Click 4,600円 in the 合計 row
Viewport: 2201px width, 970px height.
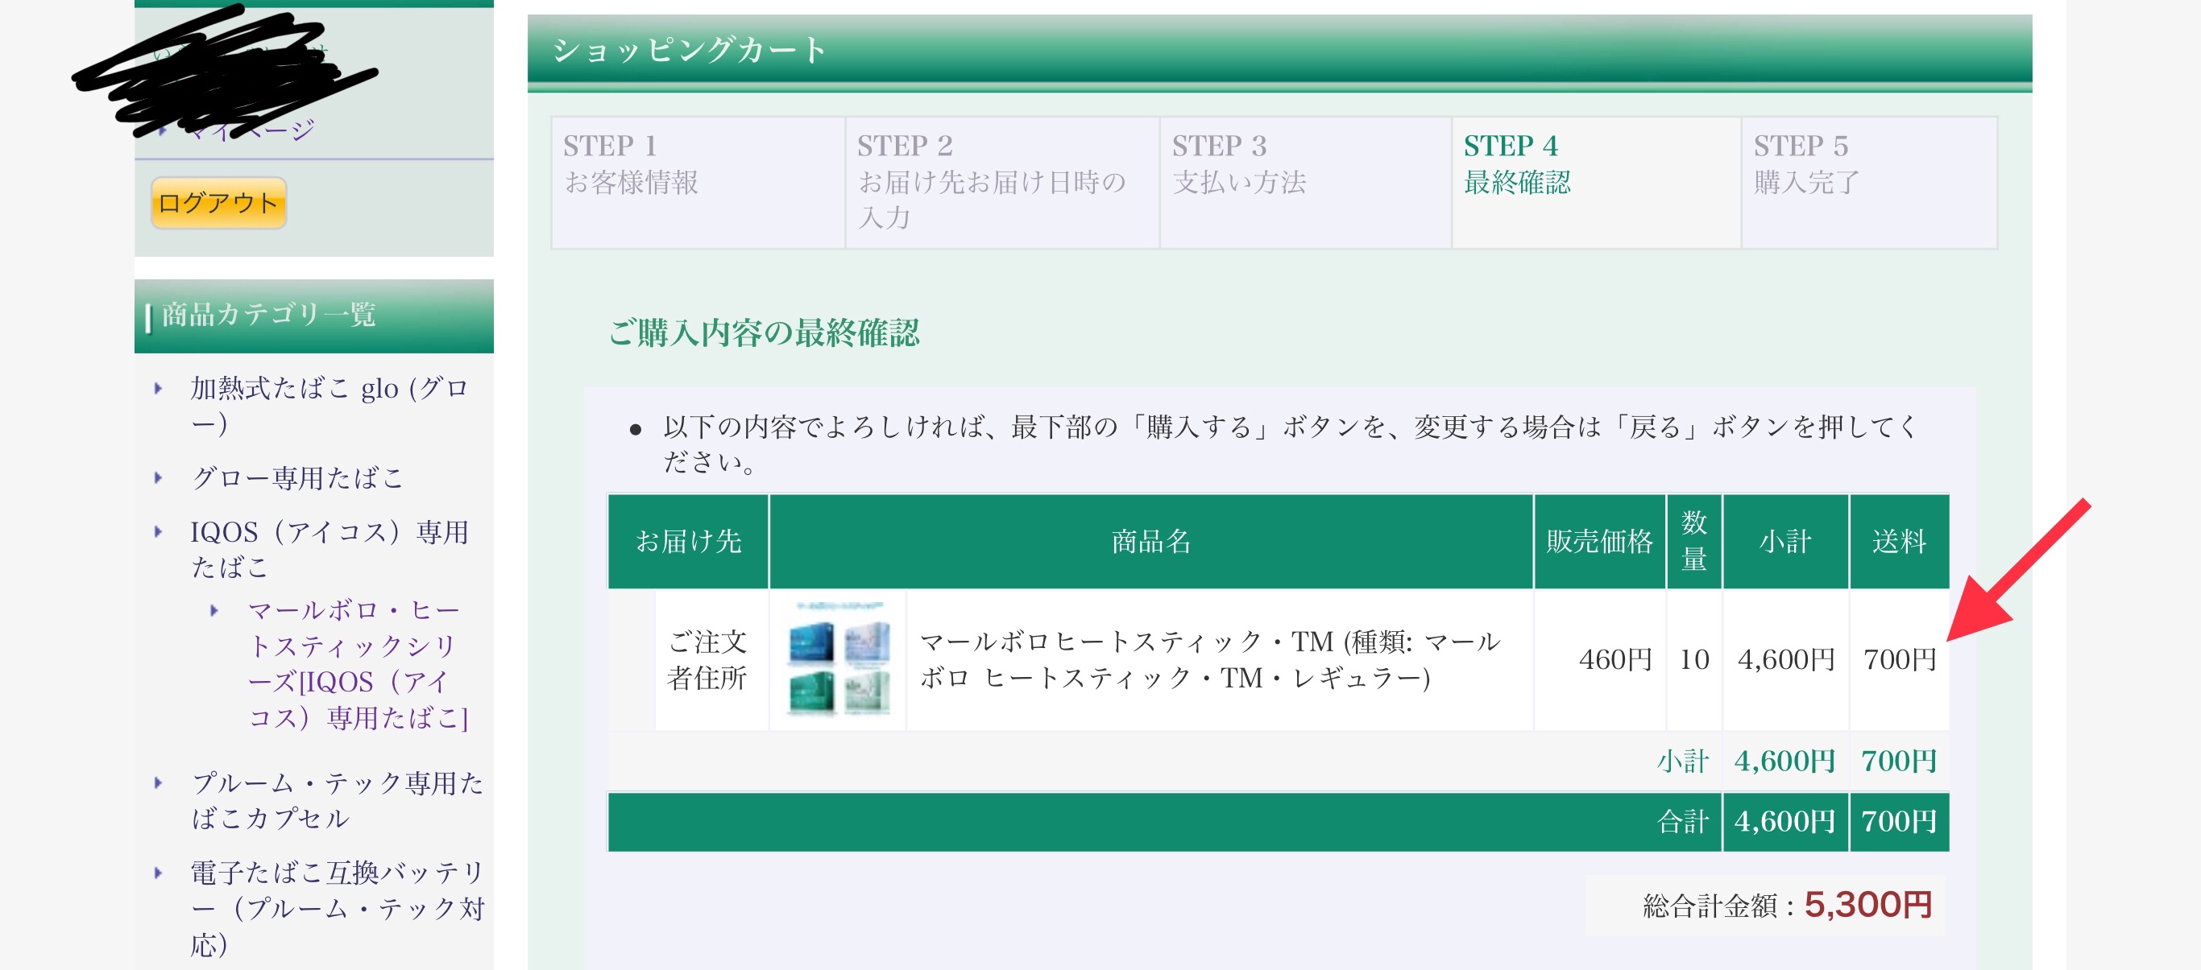(1785, 821)
